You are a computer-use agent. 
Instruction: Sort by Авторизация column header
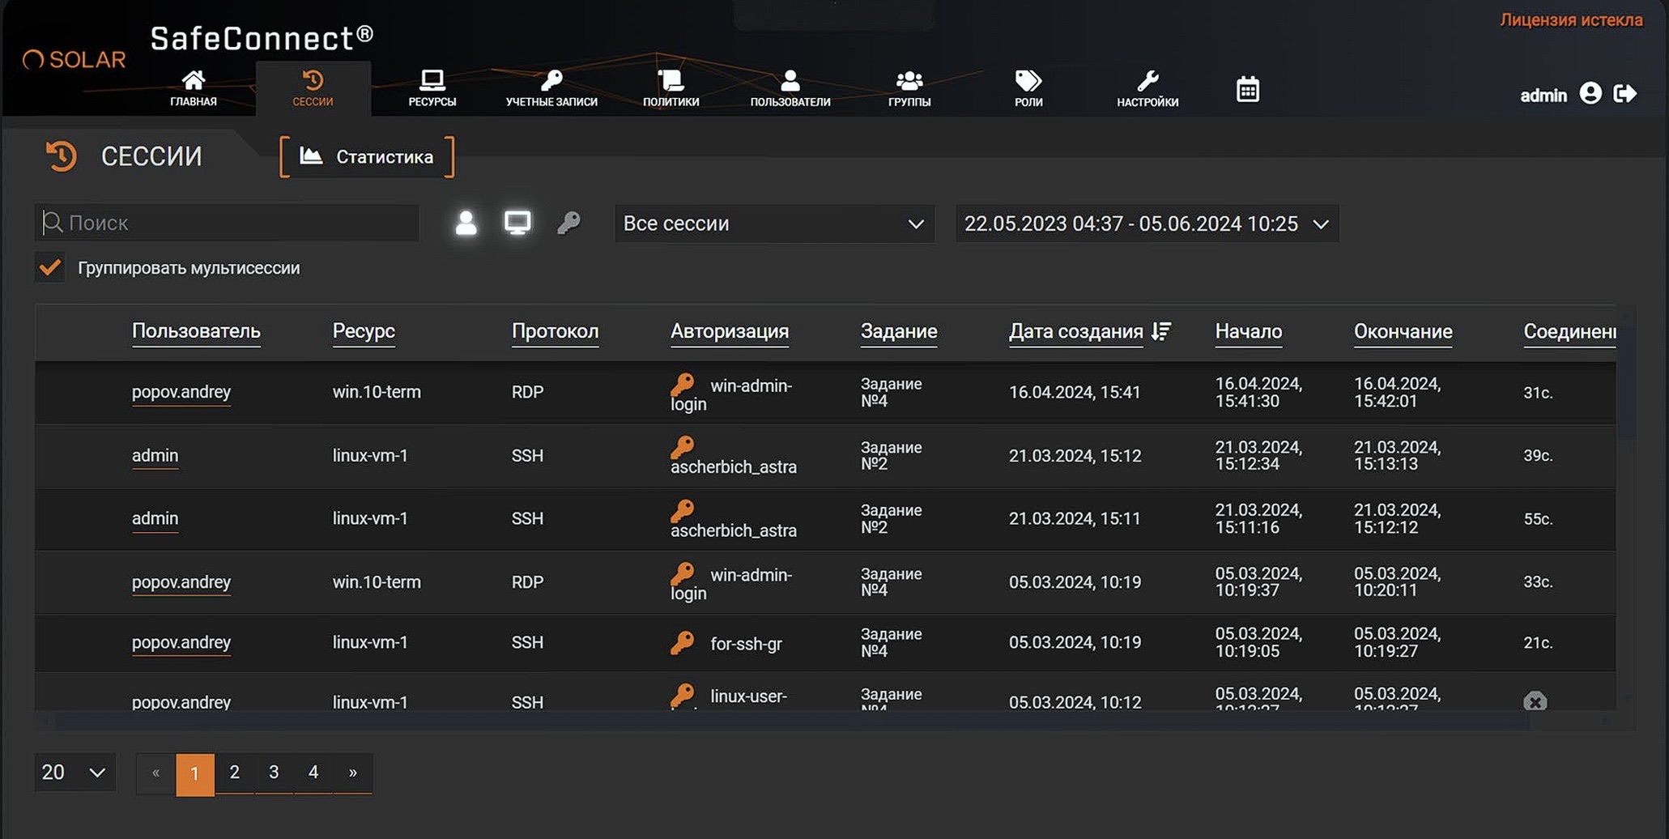(730, 331)
